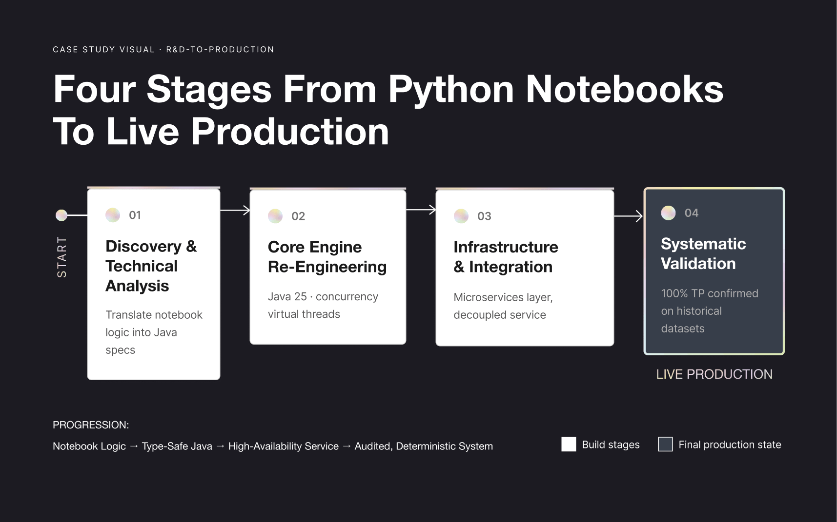
Task: Click the '100% TP confirmed on historical datasets' text
Action: pyautogui.click(x=710, y=311)
